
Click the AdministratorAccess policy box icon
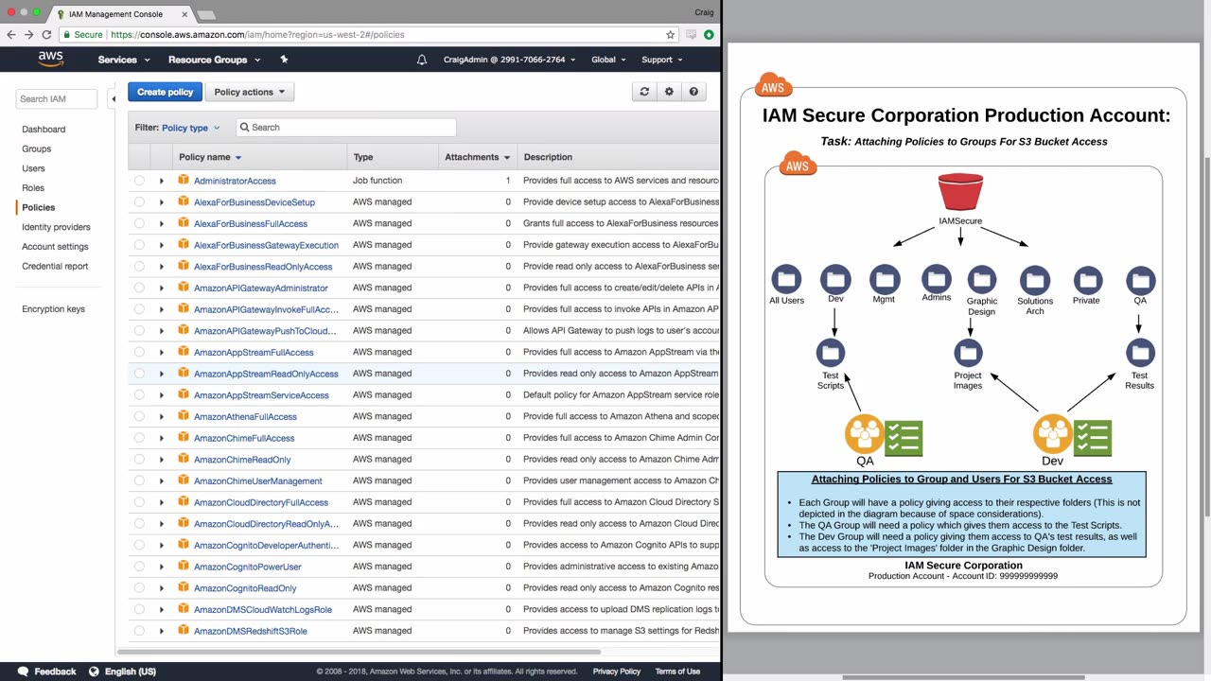[x=184, y=180]
